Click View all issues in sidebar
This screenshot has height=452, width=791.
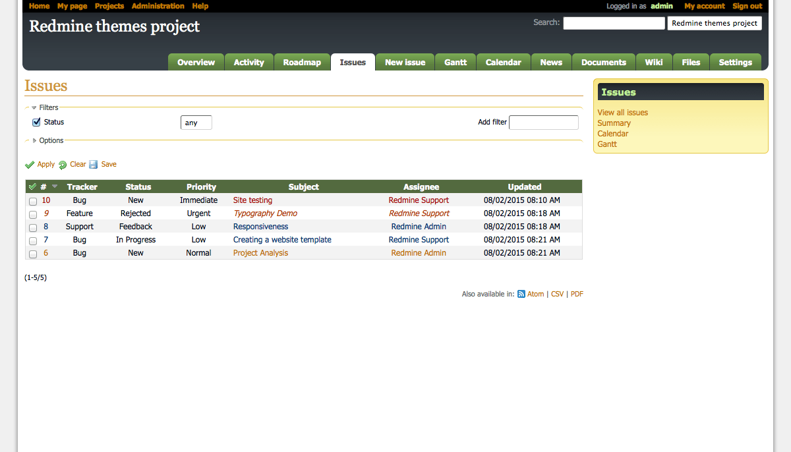coord(623,113)
